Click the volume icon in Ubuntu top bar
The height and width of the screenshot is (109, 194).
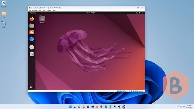click(x=139, y=13)
